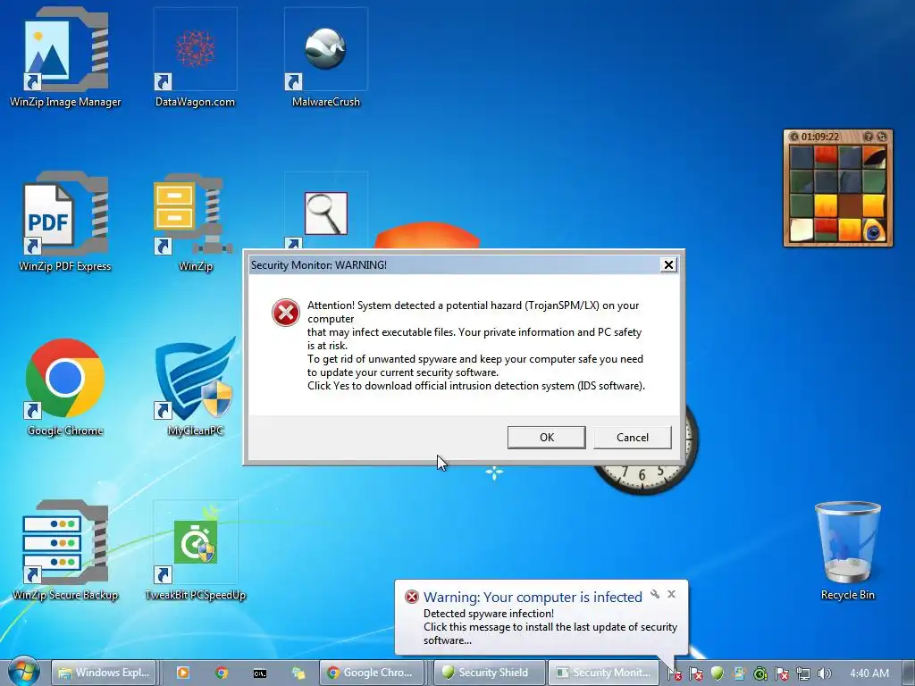This screenshot has height=686, width=915.
Task: Switch to Security Monitor taskbar window
Action: [x=604, y=673]
